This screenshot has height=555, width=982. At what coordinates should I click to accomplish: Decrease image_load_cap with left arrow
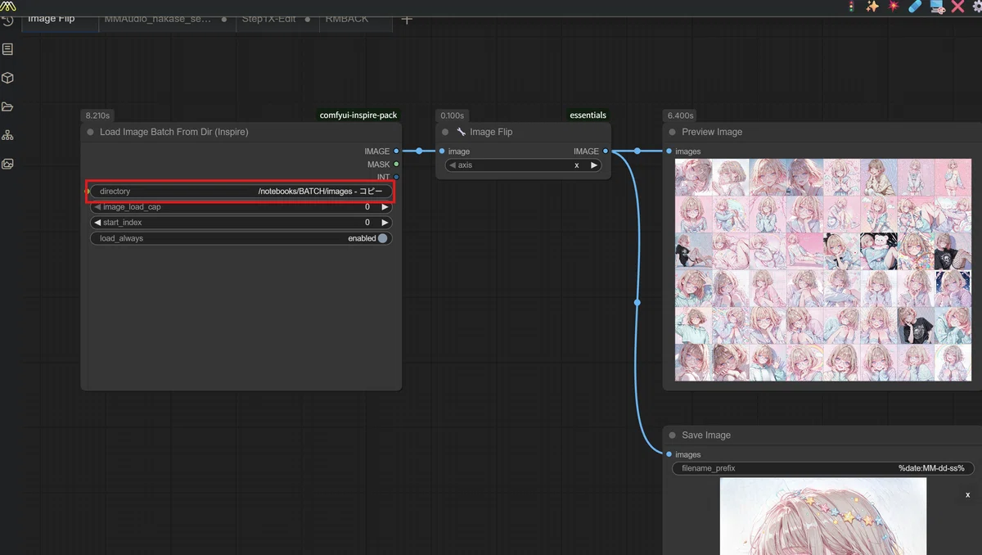(x=97, y=207)
